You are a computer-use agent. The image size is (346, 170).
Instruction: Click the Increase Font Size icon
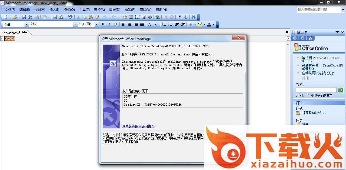[x=150, y=24]
